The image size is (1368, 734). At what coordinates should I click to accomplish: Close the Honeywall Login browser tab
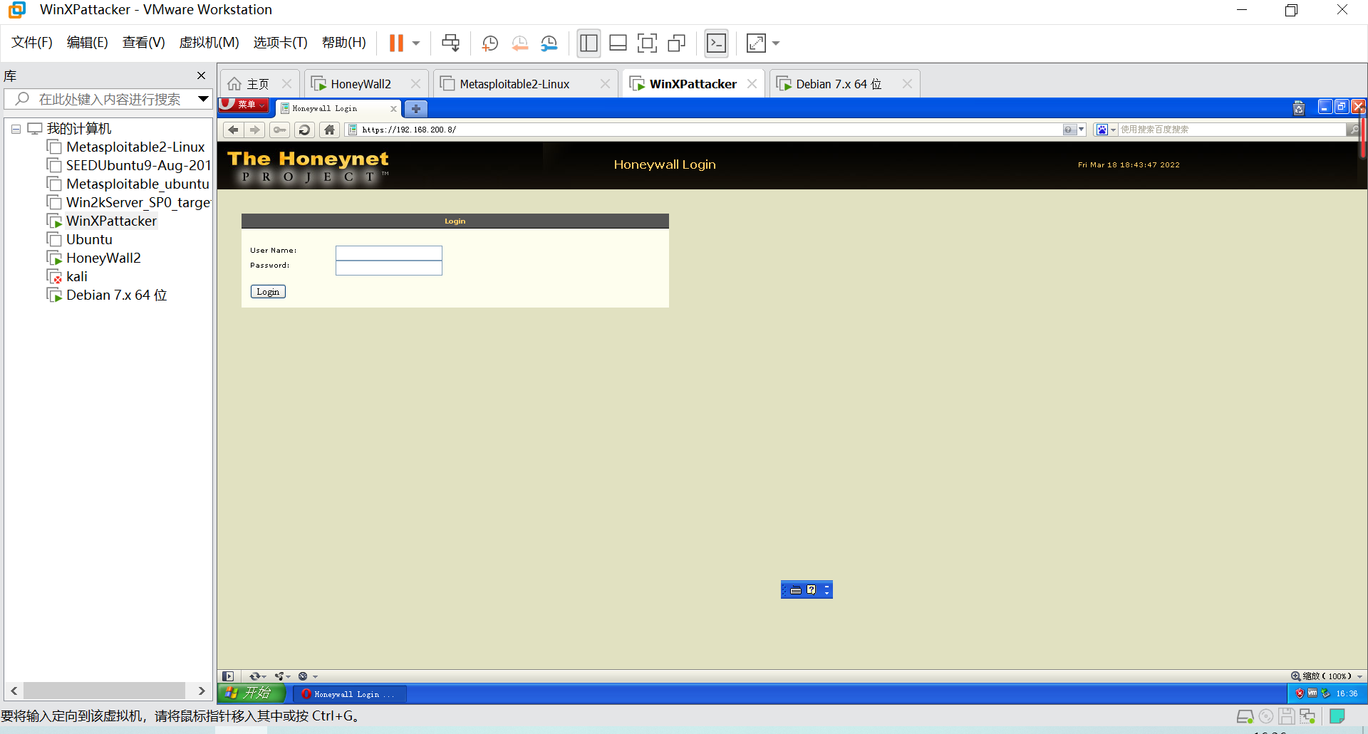pyautogui.click(x=393, y=109)
